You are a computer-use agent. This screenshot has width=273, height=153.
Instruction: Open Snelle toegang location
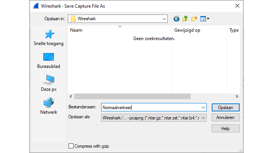49,38
